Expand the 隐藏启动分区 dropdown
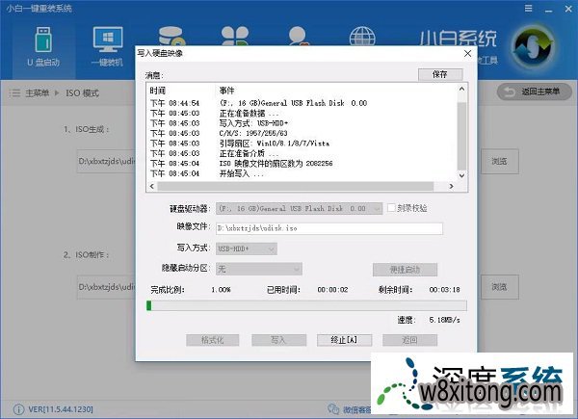 coord(258,270)
